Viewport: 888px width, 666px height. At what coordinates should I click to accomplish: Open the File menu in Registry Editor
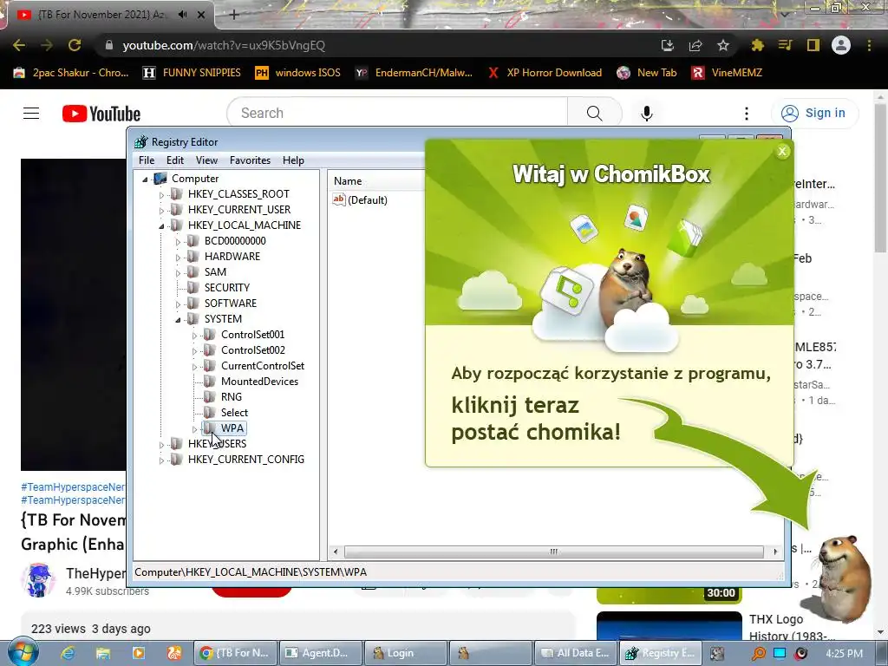[146, 160]
